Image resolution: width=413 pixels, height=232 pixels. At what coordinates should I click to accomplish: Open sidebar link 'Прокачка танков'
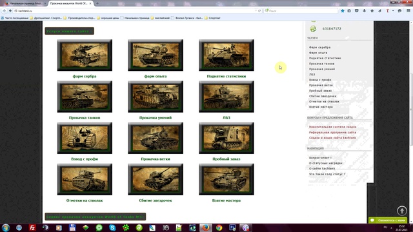(x=321, y=64)
